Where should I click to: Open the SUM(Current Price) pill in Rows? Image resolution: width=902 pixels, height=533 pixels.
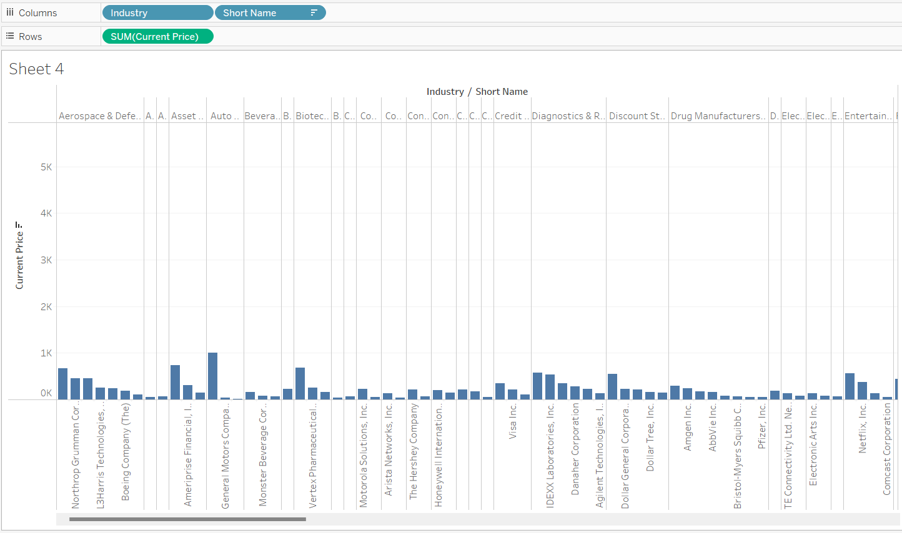157,36
